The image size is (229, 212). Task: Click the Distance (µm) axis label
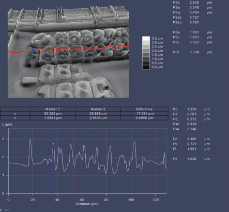(x=87, y=204)
